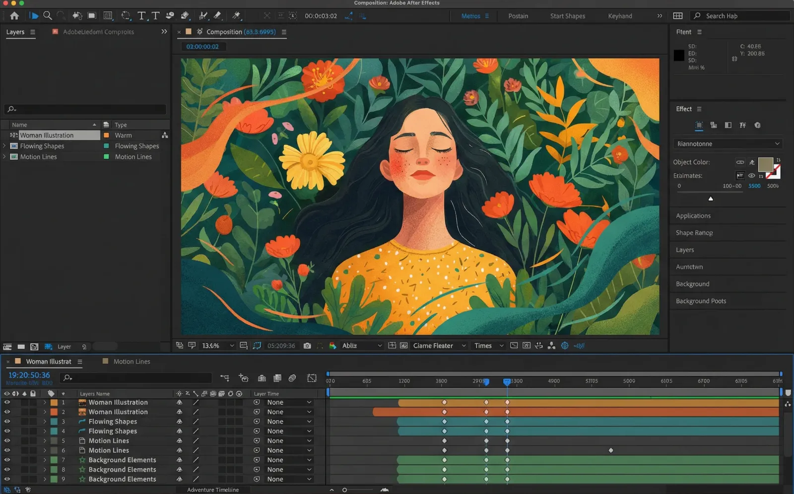Select the Zoom tool in the toolbar

point(48,15)
